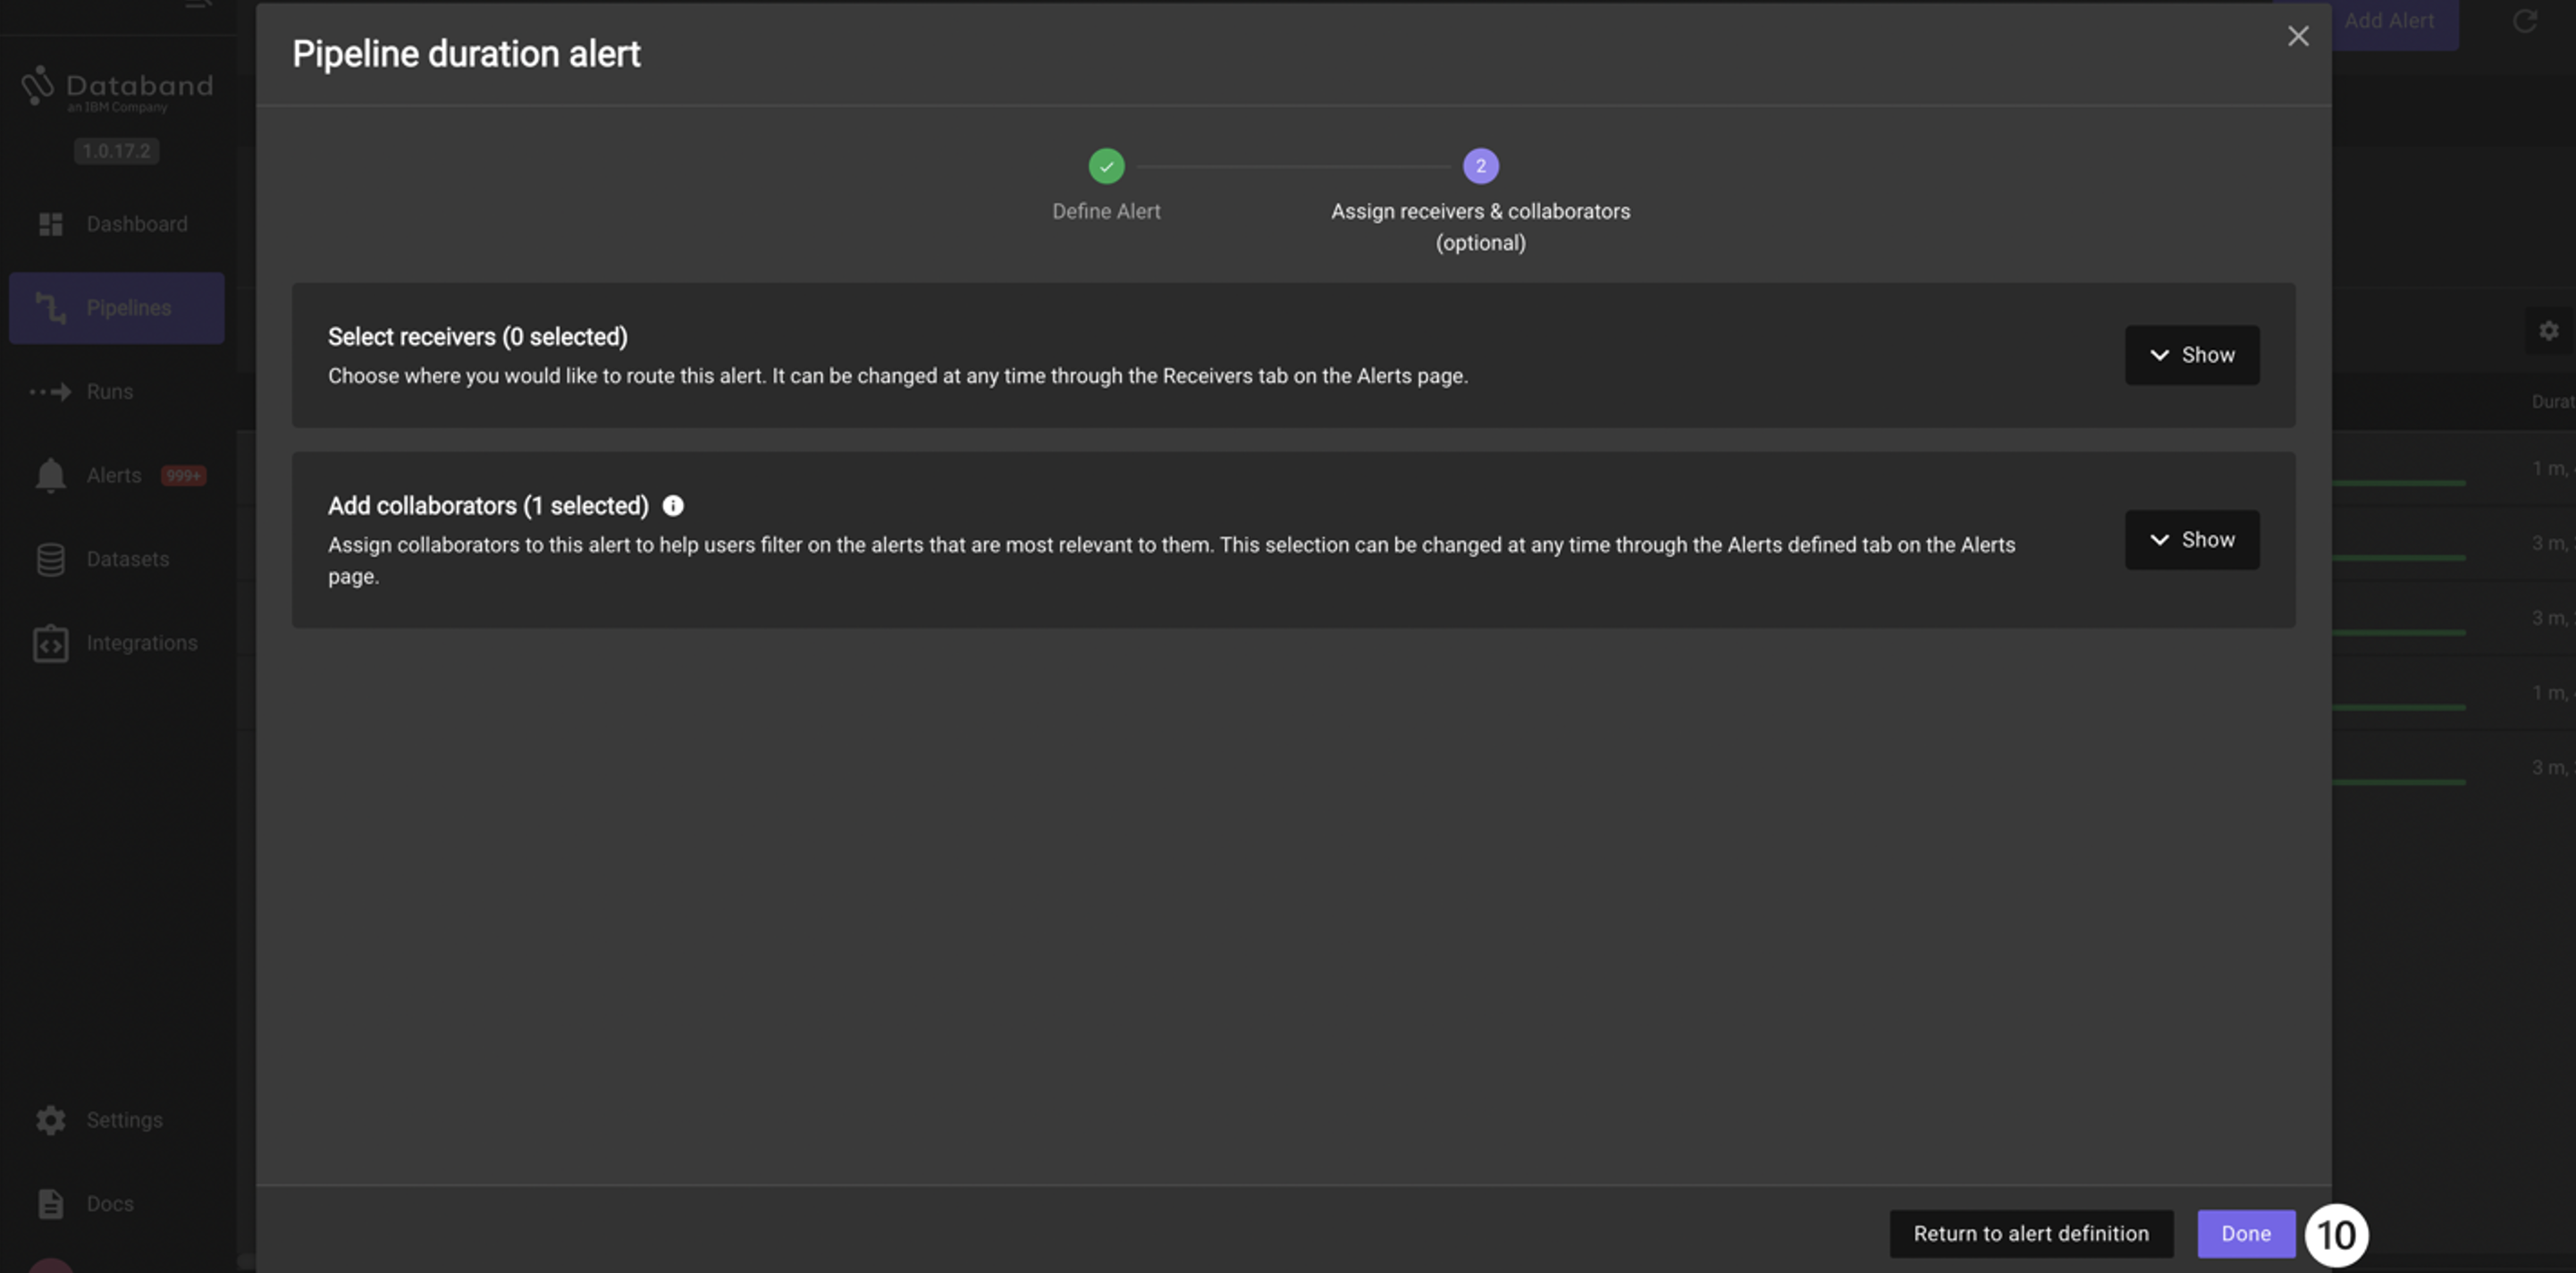The height and width of the screenshot is (1273, 2576).
Task: Click the Settings gear icon in sidebar
Action: click(x=50, y=1120)
